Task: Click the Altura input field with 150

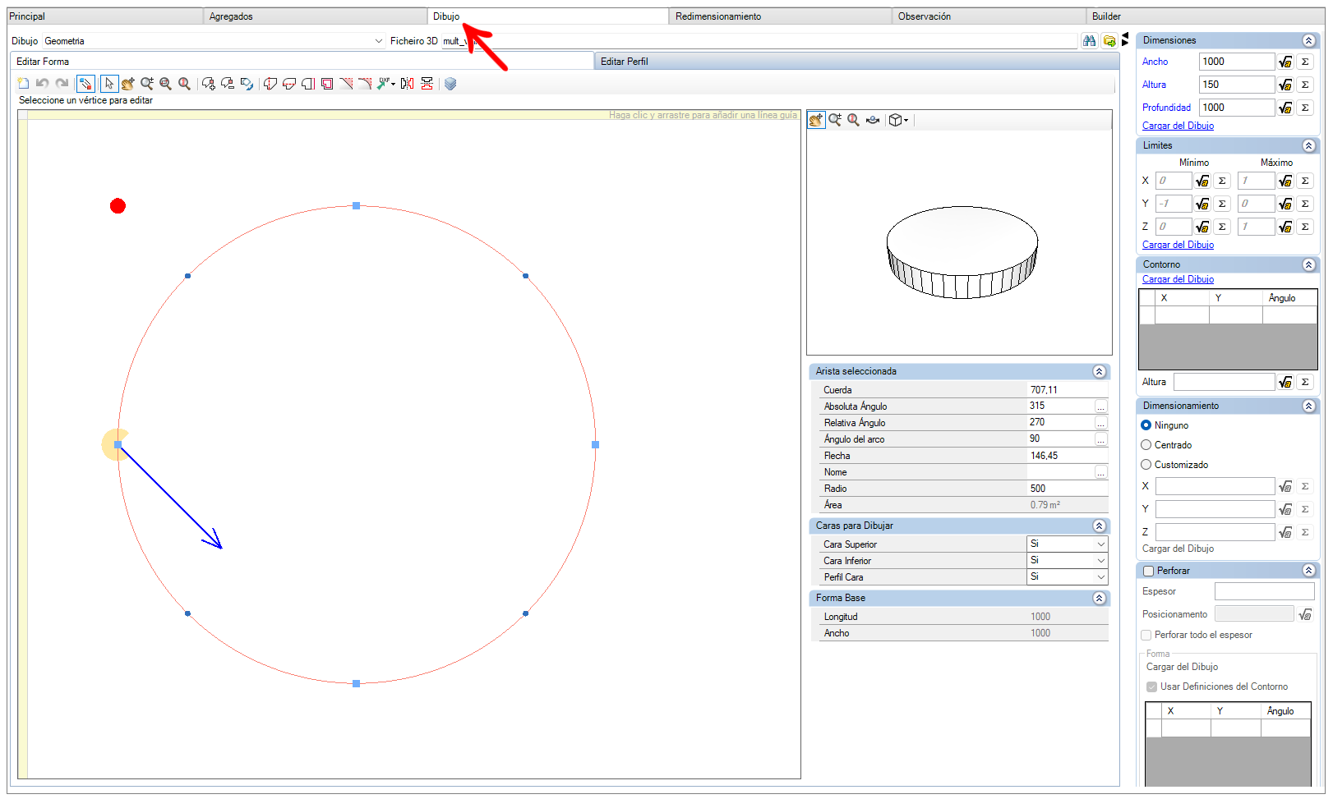Action: coord(1236,85)
